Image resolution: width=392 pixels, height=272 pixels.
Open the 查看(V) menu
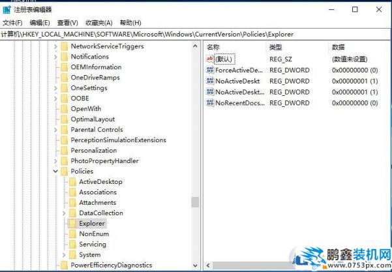click(67, 23)
